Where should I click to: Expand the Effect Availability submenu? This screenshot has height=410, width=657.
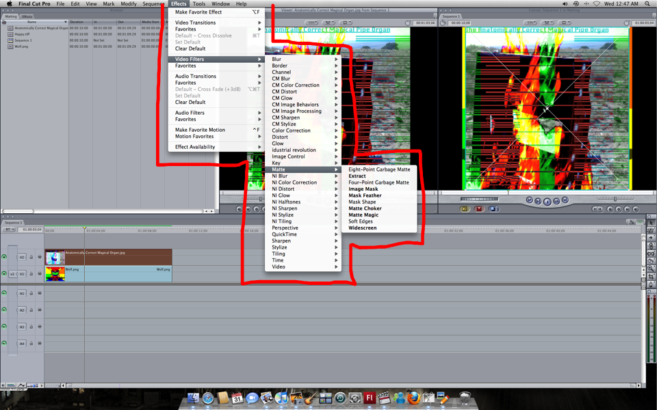[216, 147]
